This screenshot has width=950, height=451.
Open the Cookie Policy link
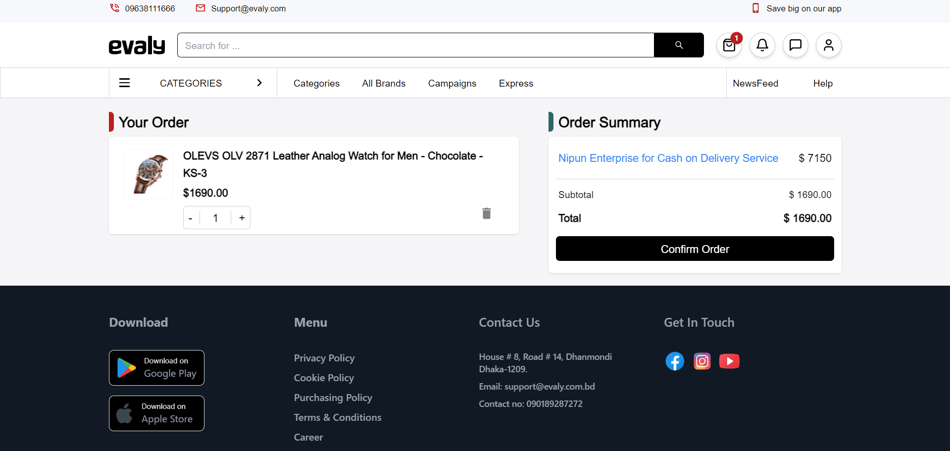click(x=324, y=378)
